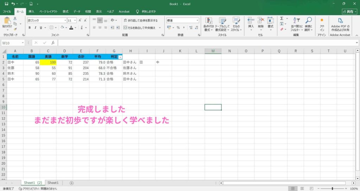Open the ファイル tab
The image size is (360, 191).
(x=7, y=12)
